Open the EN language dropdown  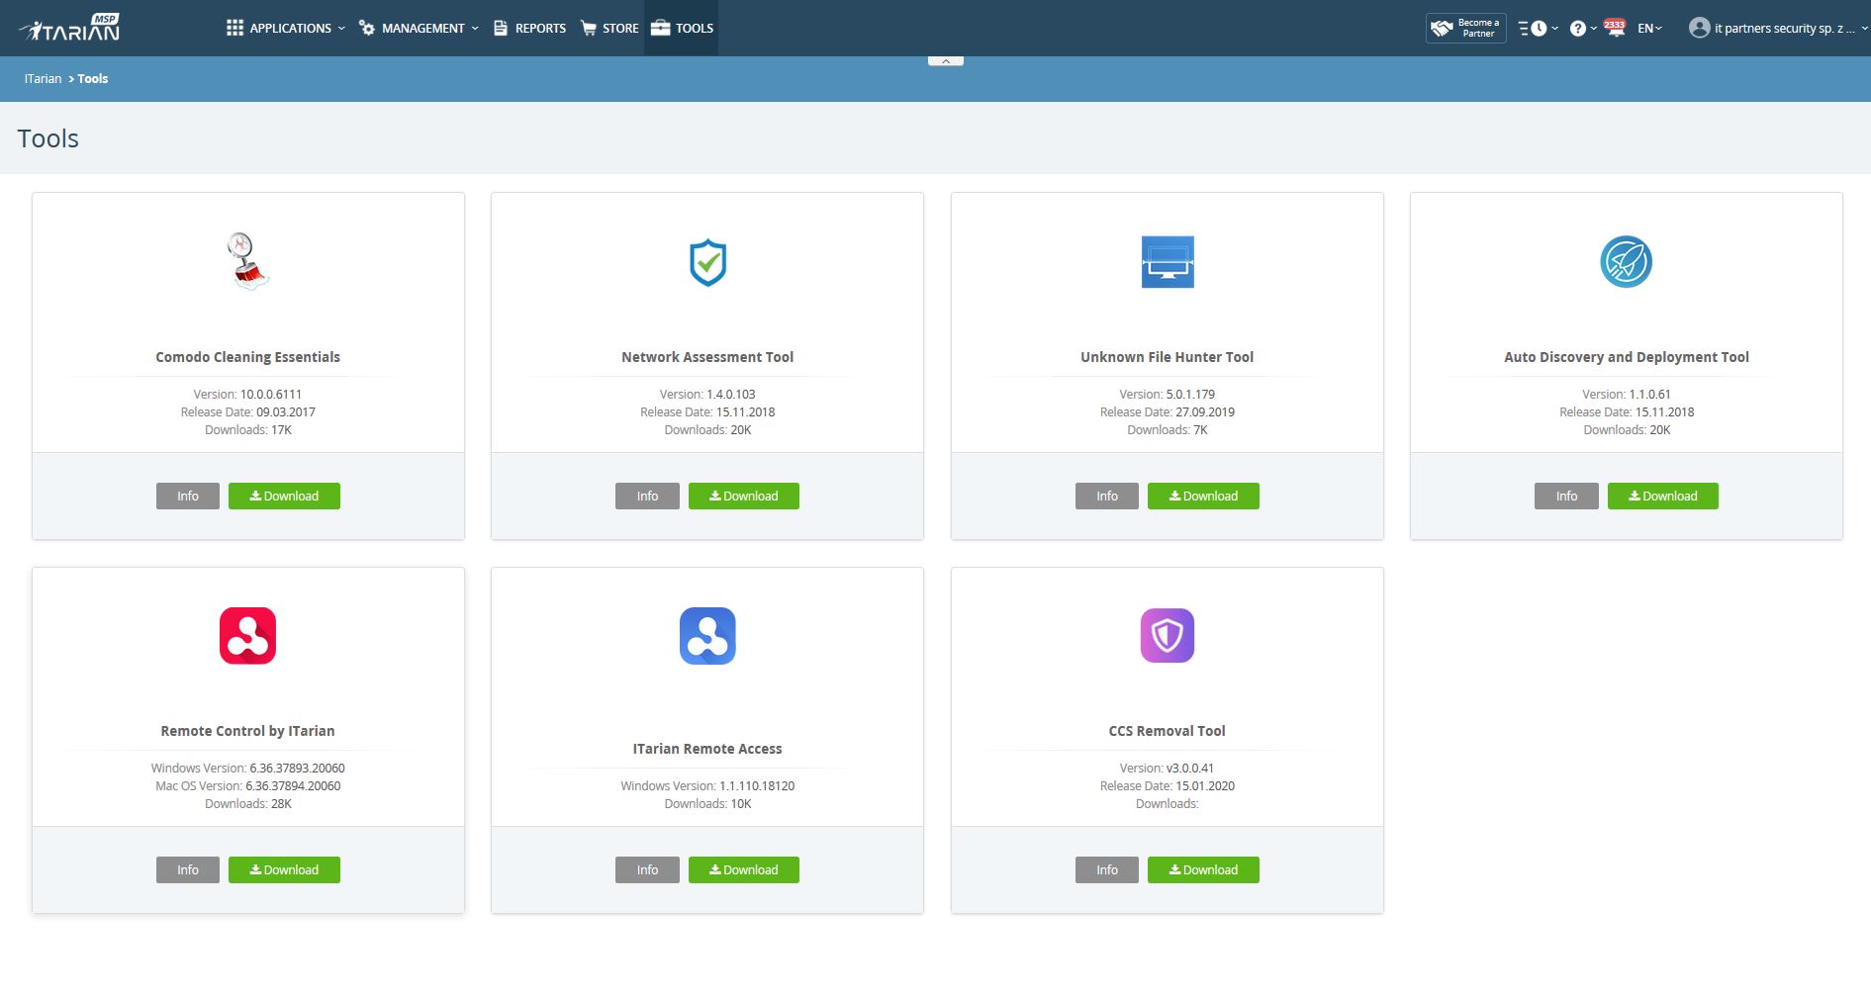(1649, 29)
